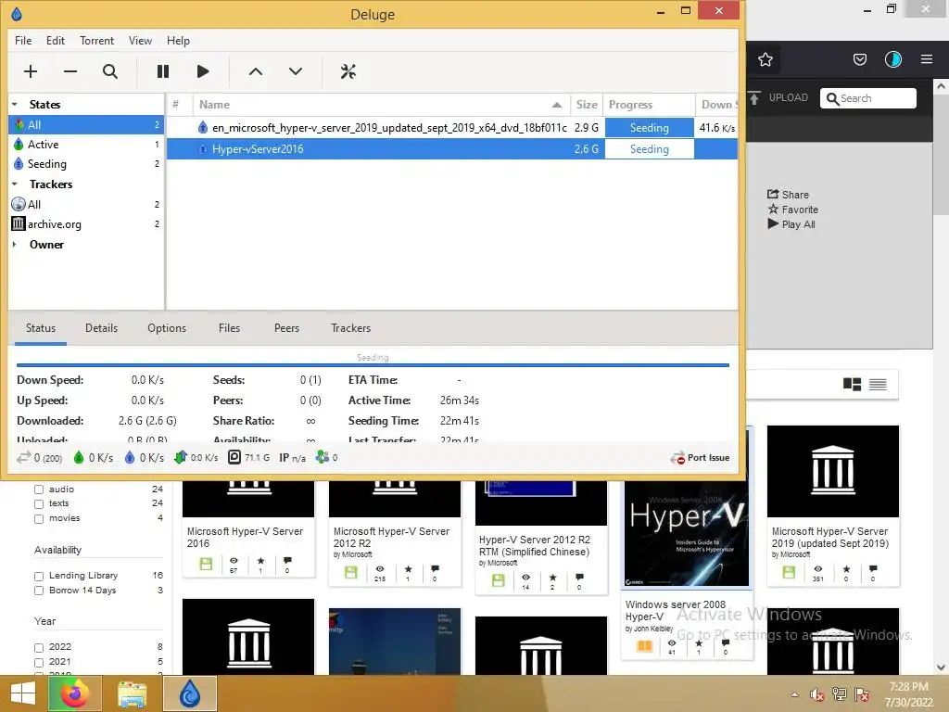The image size is (949, 712).
Task: Click Firefox Pocket save icon
Action: point(860,59)
